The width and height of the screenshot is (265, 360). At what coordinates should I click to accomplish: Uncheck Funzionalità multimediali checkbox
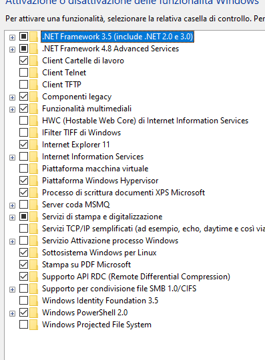pyautogui.click(x=23, y=109)
